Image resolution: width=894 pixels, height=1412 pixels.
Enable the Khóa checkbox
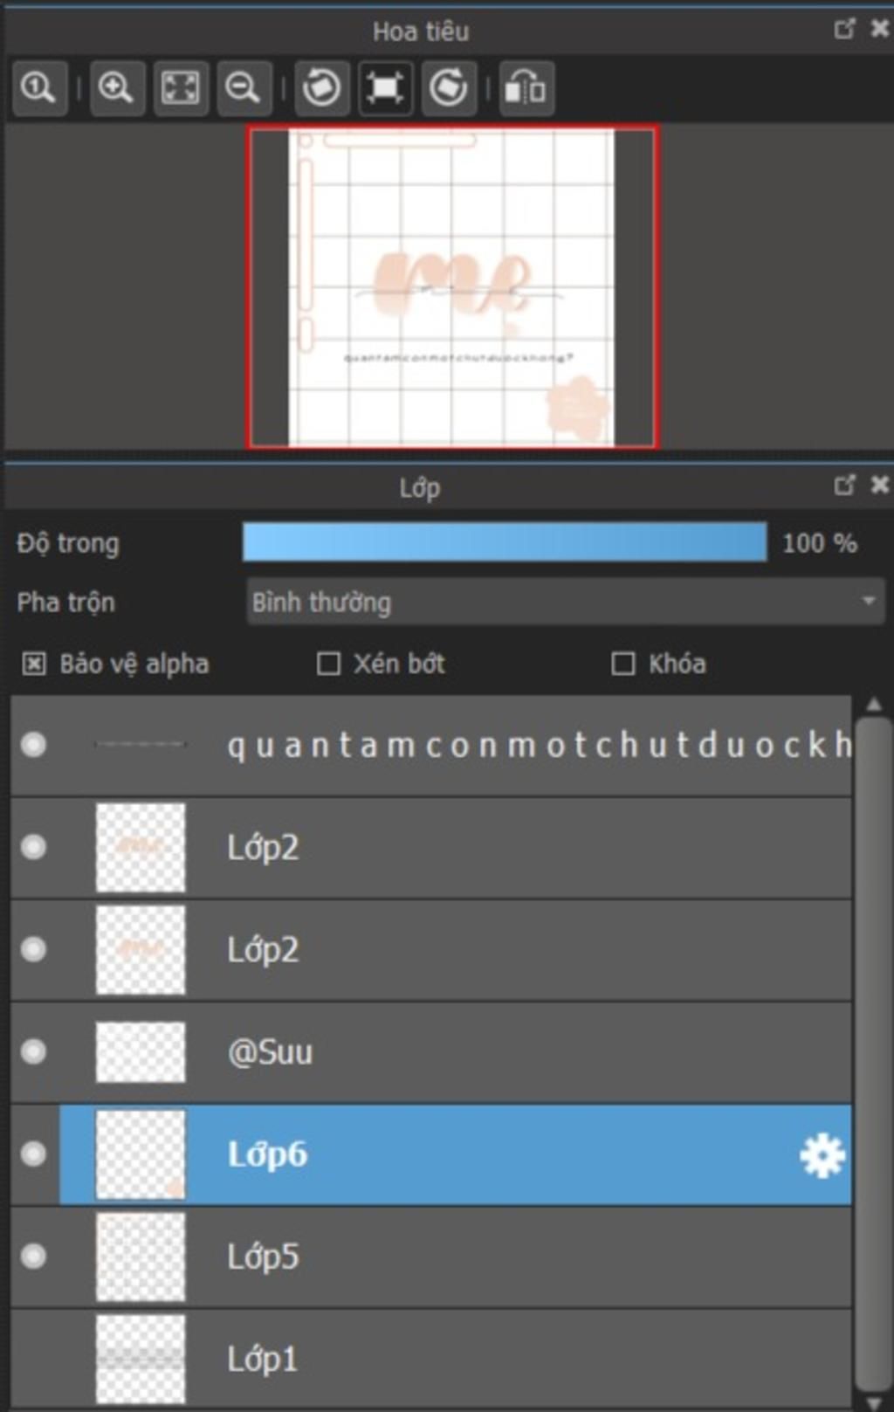[x=622, y=664]
